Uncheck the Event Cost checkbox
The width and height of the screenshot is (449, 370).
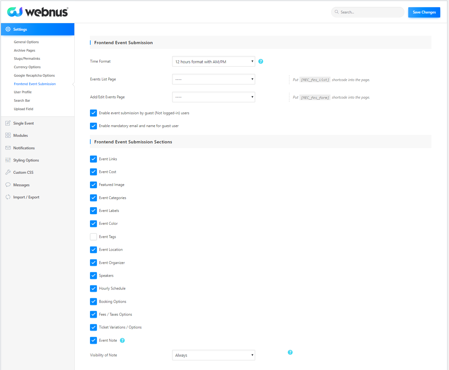tap(93, 172)
